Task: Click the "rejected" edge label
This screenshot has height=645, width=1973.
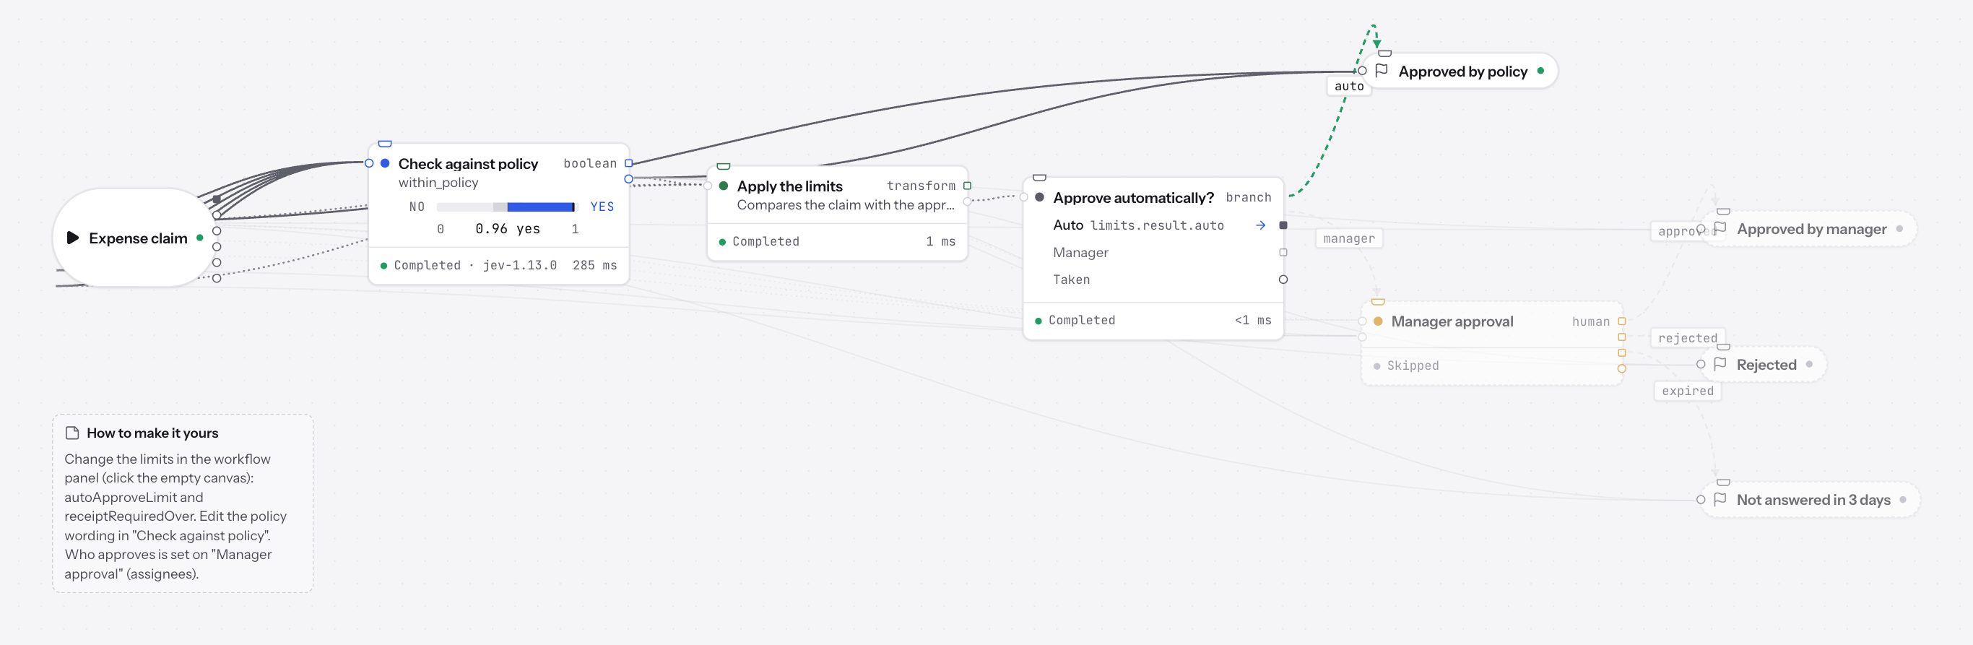Action: [1687, 338]
